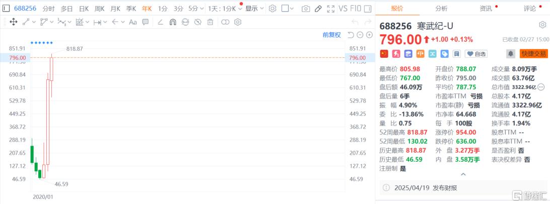Select the 季K quarterly candlestick period
Screen dimensions: 550x204
pos(131,9)
